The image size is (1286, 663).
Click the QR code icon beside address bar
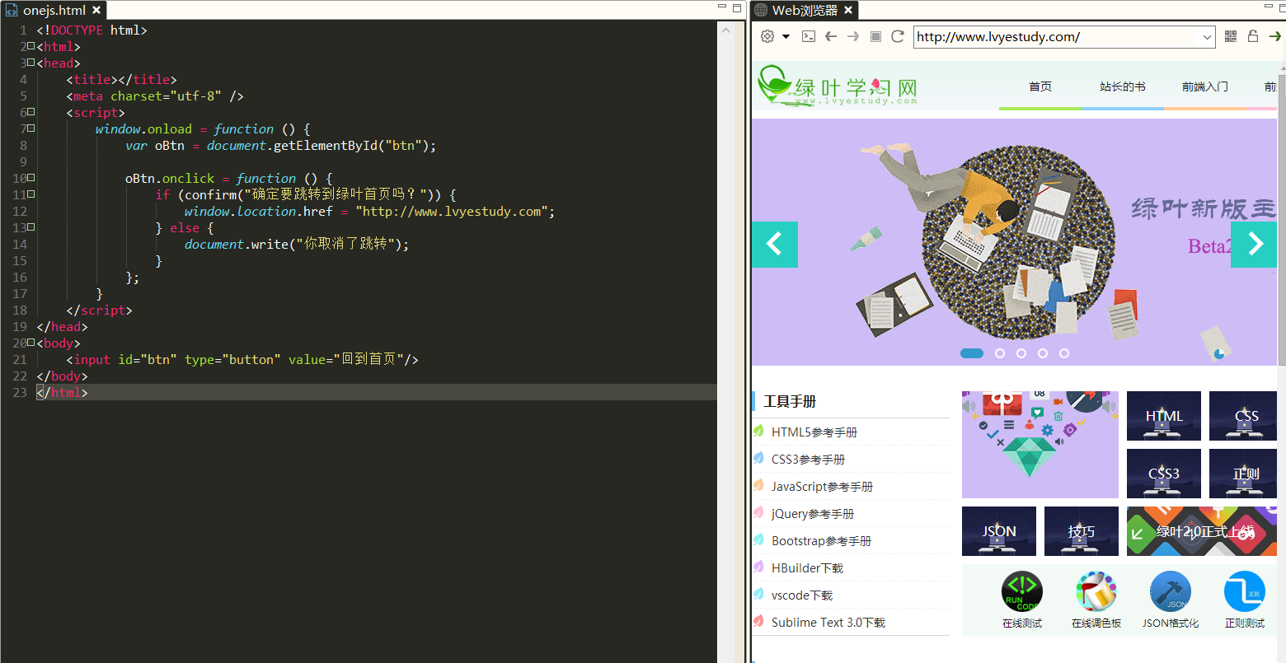pyautogui.click(x=1230, y=36)
